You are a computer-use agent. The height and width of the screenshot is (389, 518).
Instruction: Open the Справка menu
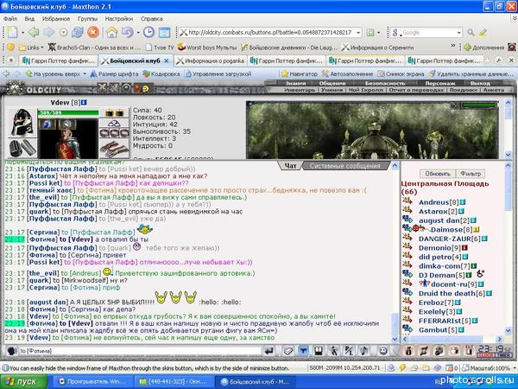click(x=151, y=19)
